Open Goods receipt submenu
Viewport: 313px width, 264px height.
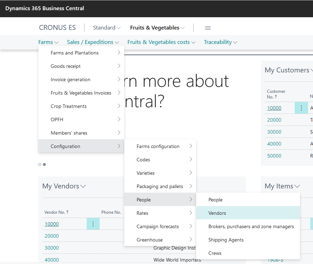click(x=81, y=66)
